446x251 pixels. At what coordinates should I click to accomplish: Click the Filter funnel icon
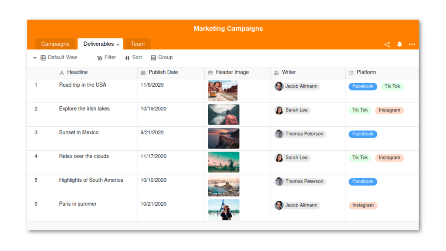click(100, 58)
